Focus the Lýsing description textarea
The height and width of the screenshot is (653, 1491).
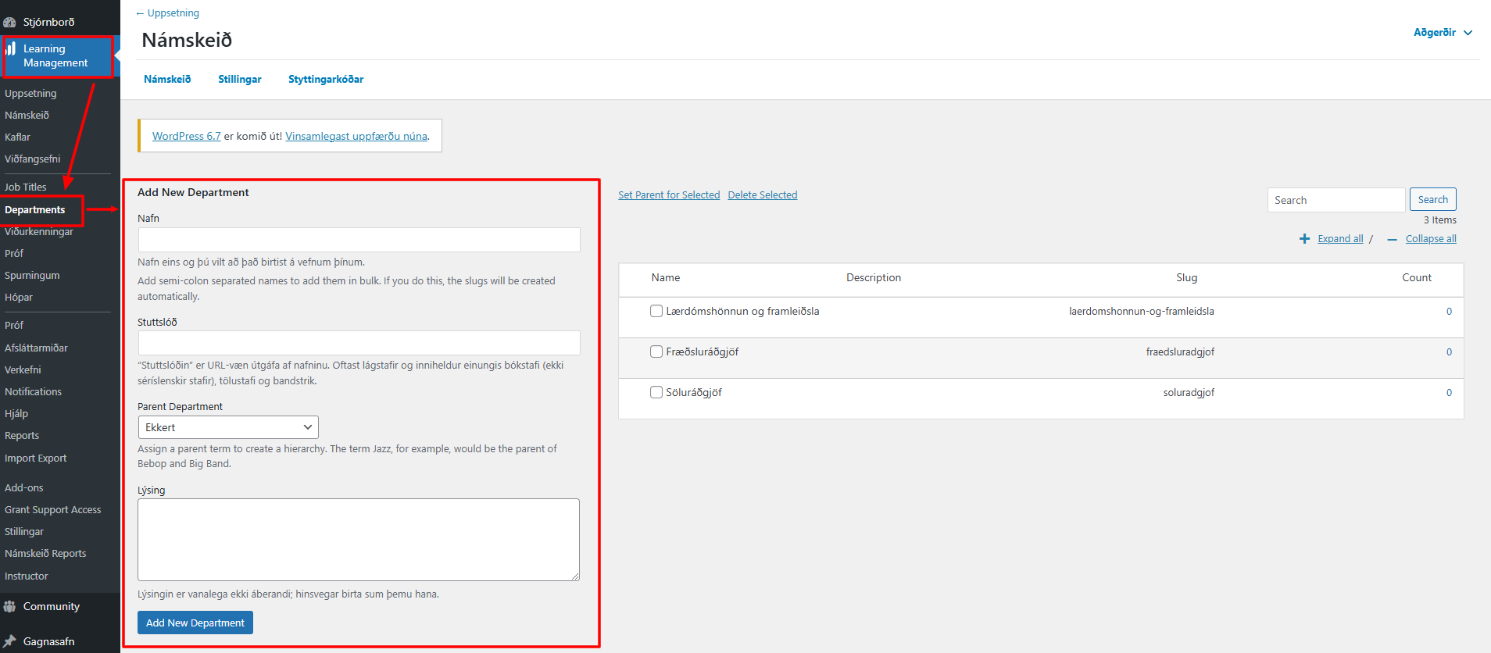pos(359,539)
